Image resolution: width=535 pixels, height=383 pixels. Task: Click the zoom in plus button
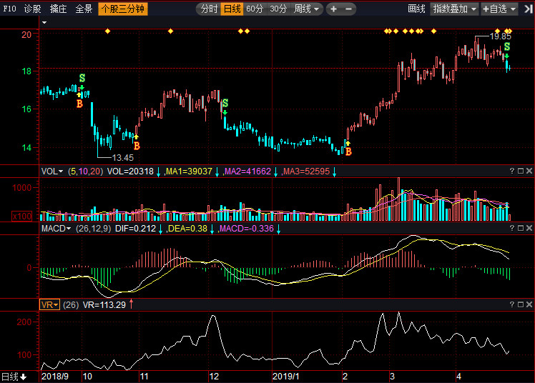pyautogui.click(x=335, y=9)
